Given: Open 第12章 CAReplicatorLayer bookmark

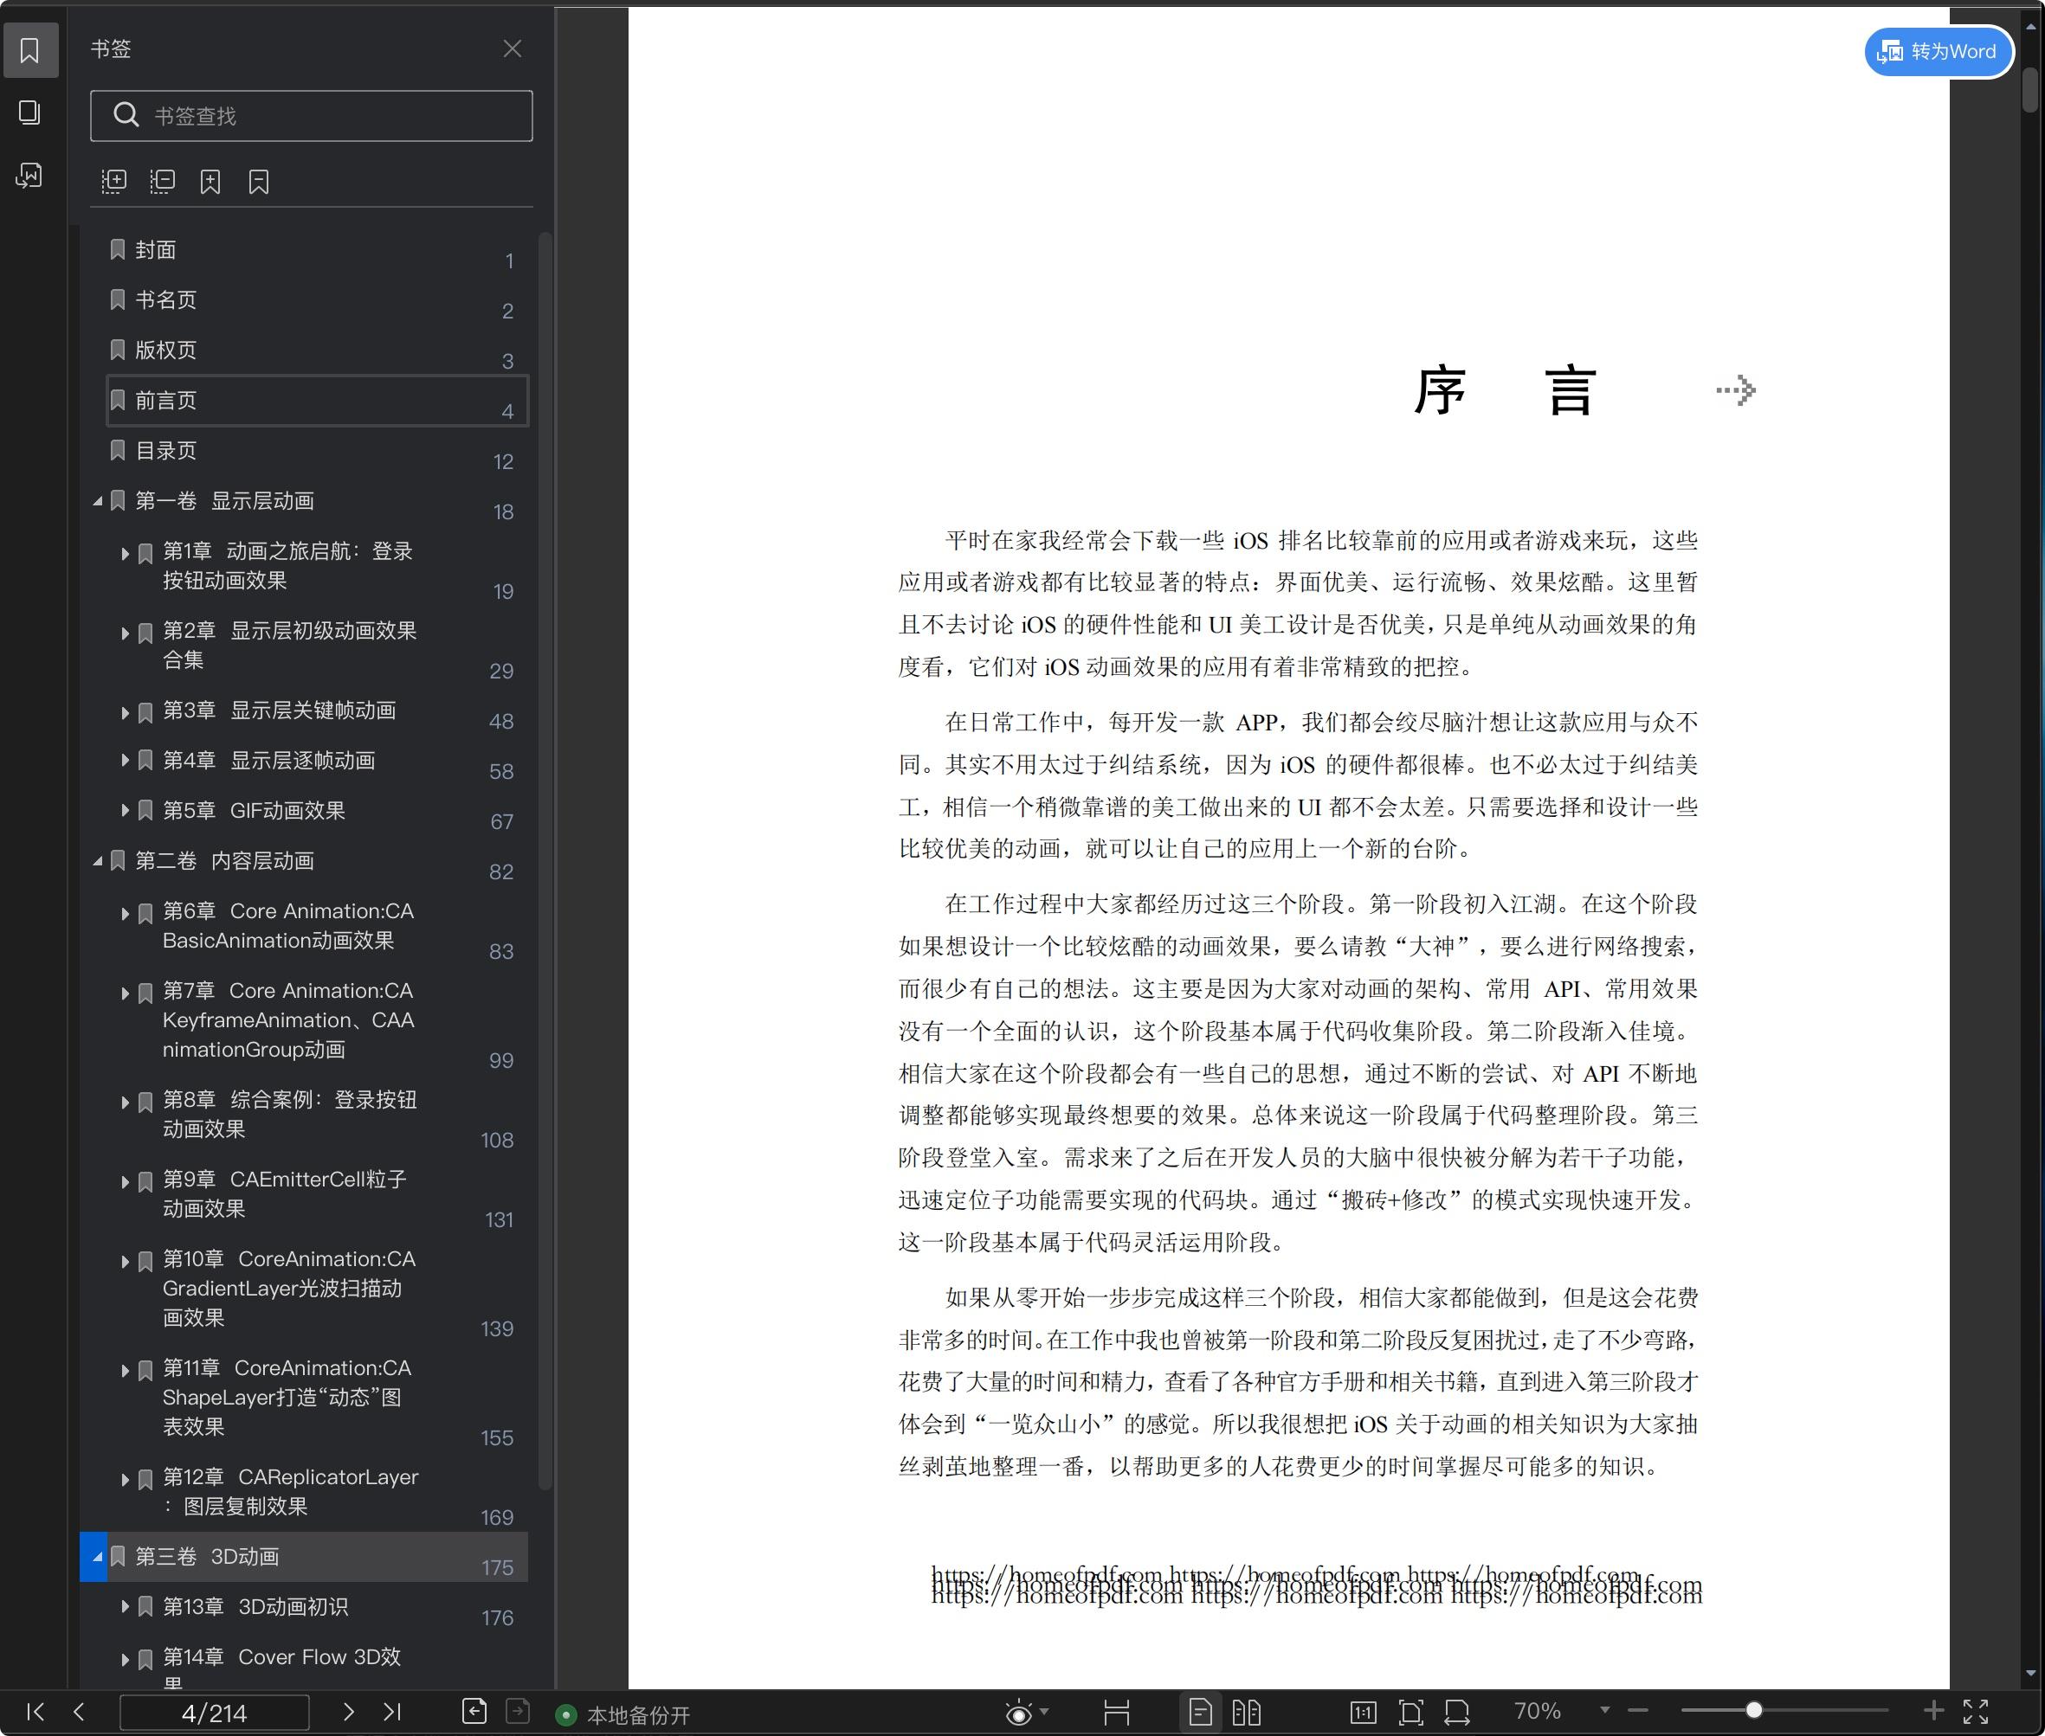Looking at the screenshot, I should click(290, 1492).
